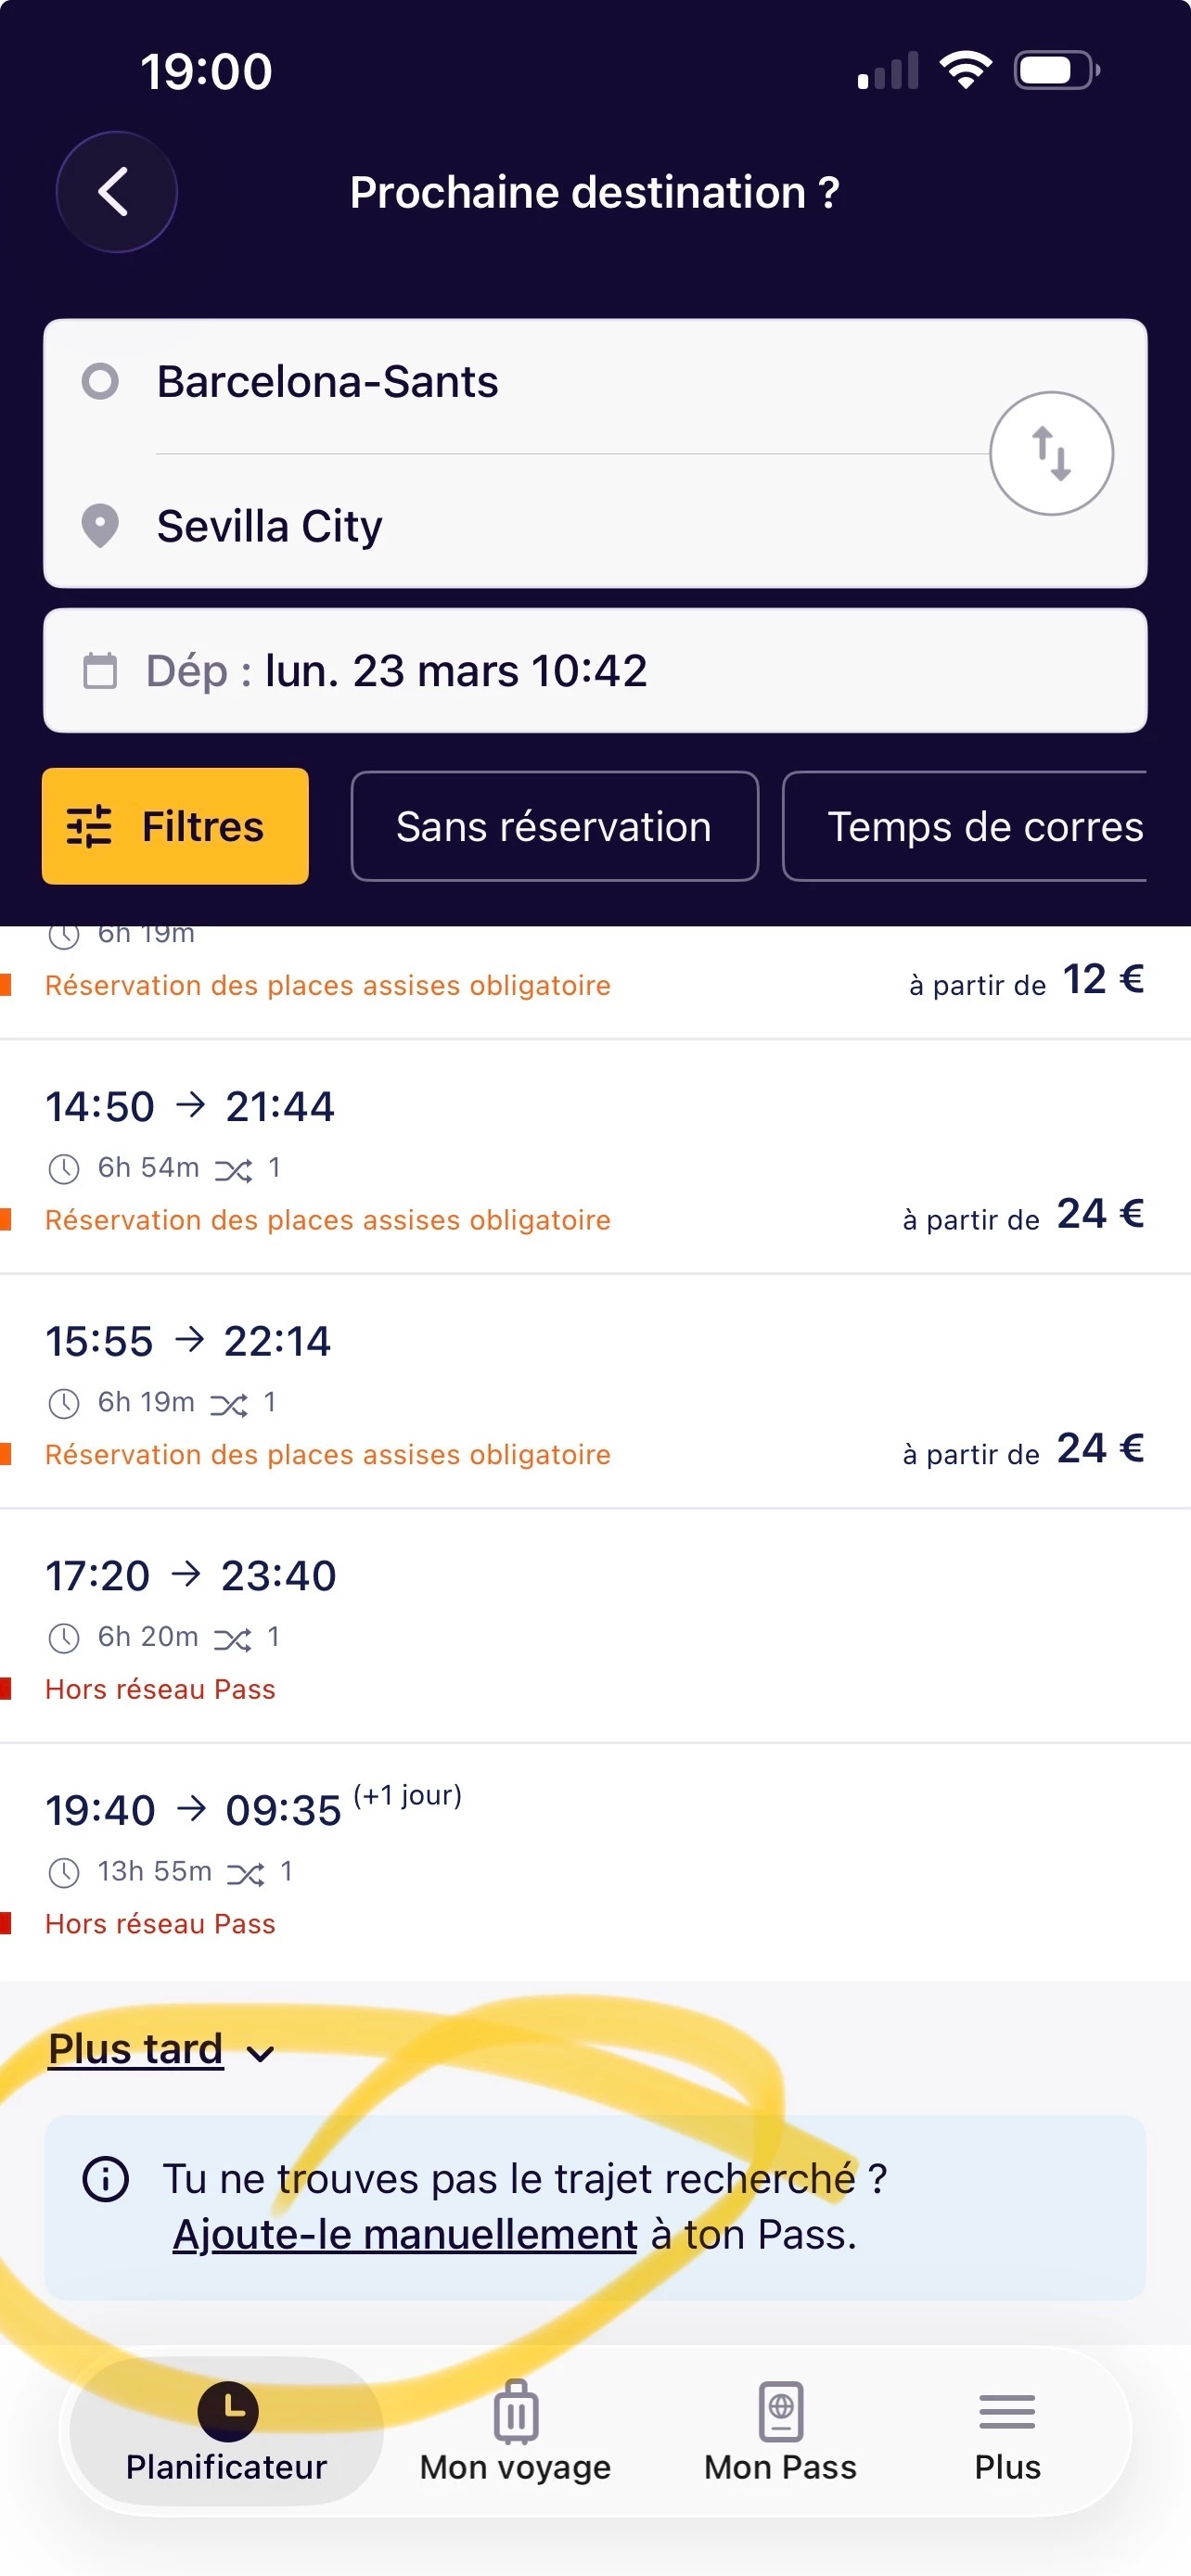The image size is (1191, 2576).
Task: Open the Mon Pass tab icon
Action: [780, 2412]
